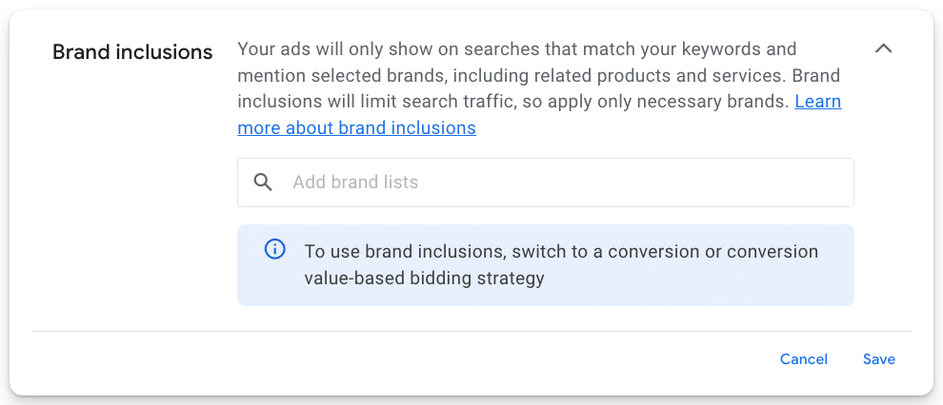
Task: Click the magnifier search icon
Action: (x=264, y=183)
